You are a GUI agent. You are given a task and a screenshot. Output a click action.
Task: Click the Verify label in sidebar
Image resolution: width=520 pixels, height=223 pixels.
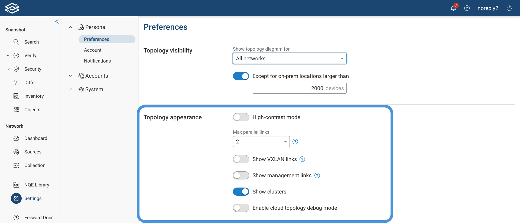[30, 55]
